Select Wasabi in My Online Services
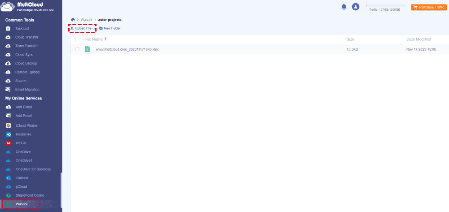The width and height of the screenshot is (449, 212). click(22, 204)
